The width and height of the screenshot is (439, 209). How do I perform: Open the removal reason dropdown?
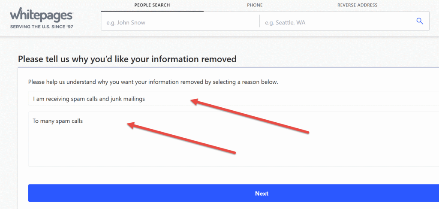tap(234, 99)
